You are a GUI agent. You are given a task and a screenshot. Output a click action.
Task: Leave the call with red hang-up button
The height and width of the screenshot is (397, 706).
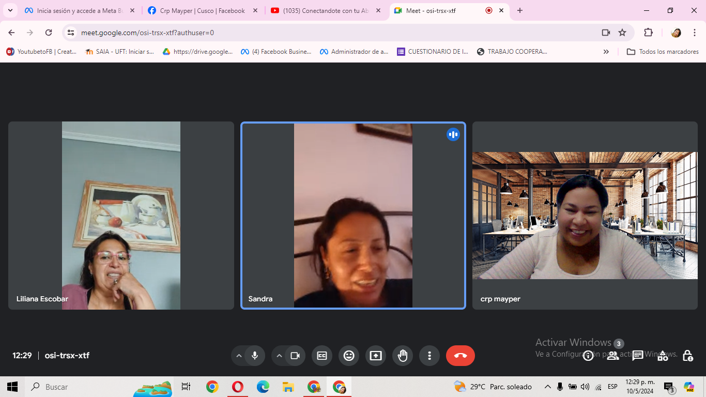460,356
